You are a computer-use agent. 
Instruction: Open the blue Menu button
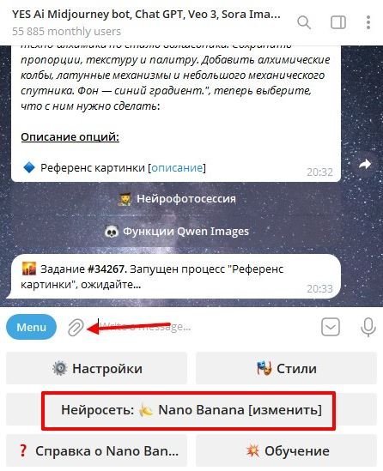(x=31, y=327)
